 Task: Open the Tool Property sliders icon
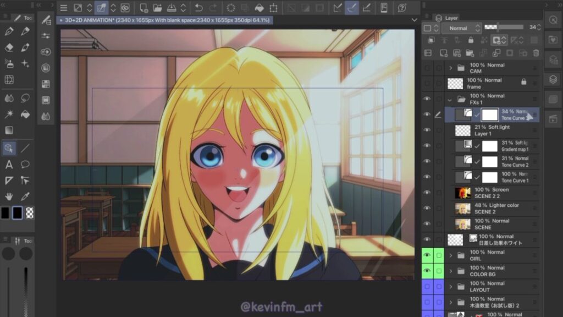pos(46,36)
